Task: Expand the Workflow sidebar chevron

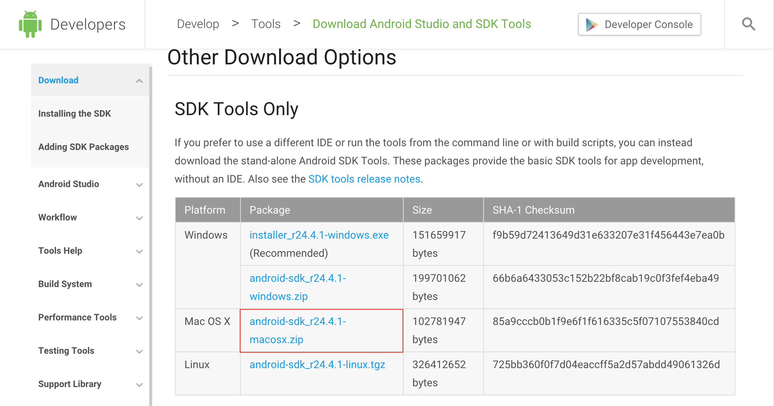Action: pos(139,218)
